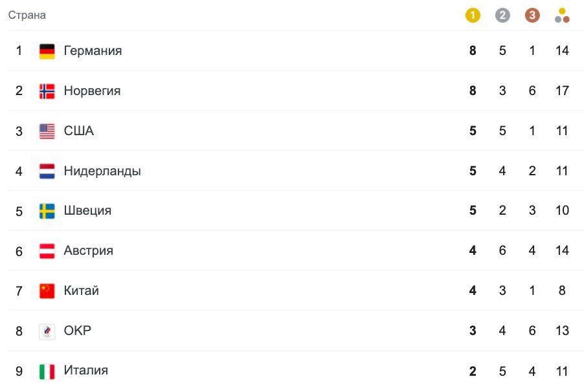
Task: Select the ОКР team name
Action: [x=78, y=330]
